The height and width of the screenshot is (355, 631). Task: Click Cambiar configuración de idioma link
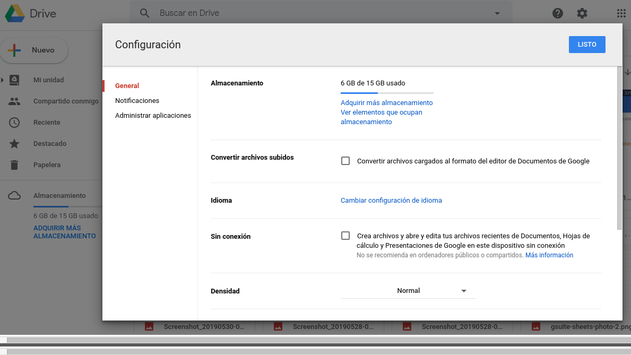(391, 200)
